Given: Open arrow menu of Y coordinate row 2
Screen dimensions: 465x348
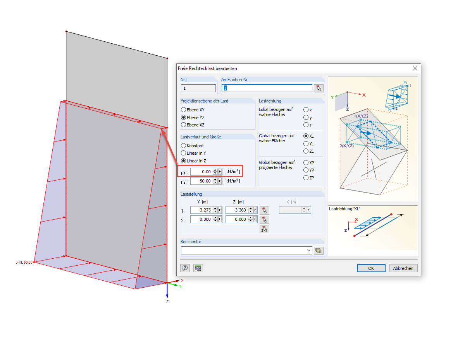Looking at the screenshot, I should (220, 219).
